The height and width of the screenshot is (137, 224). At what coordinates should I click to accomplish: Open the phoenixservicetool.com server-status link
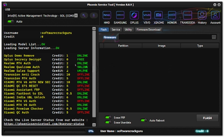[x=44, y=124]
